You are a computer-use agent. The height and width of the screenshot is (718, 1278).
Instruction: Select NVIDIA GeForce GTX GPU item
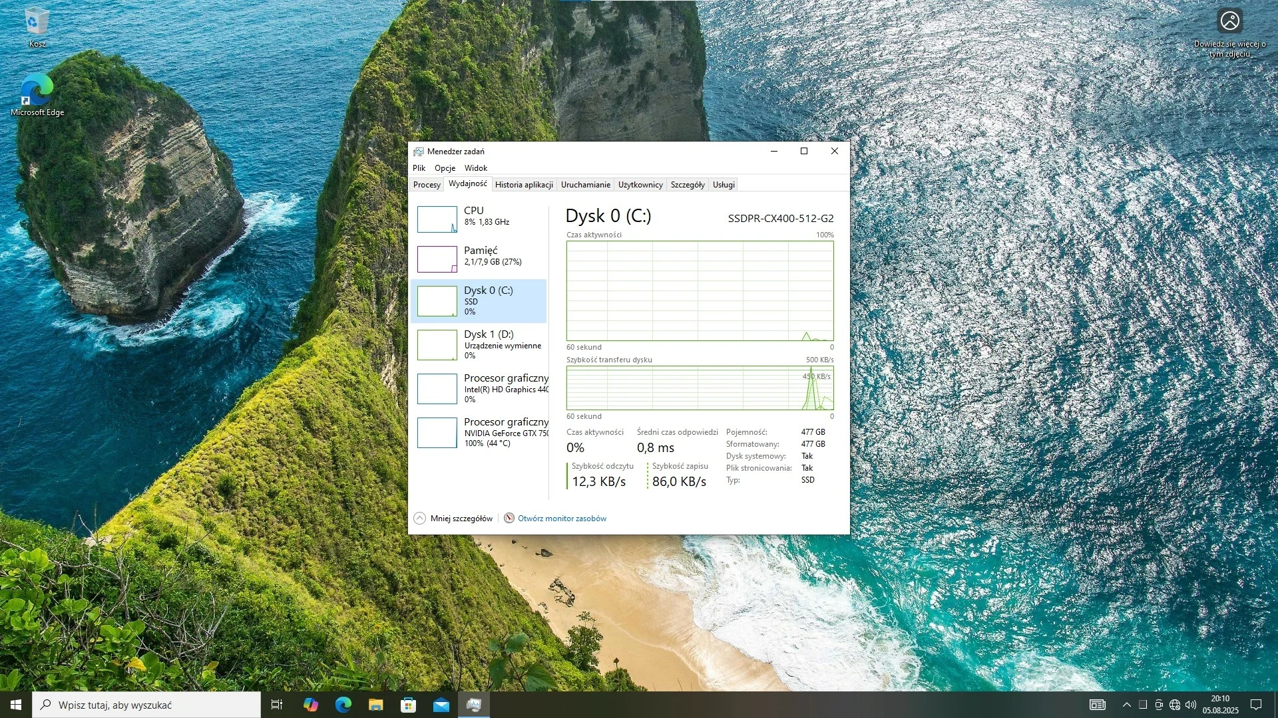coord(481,432)
